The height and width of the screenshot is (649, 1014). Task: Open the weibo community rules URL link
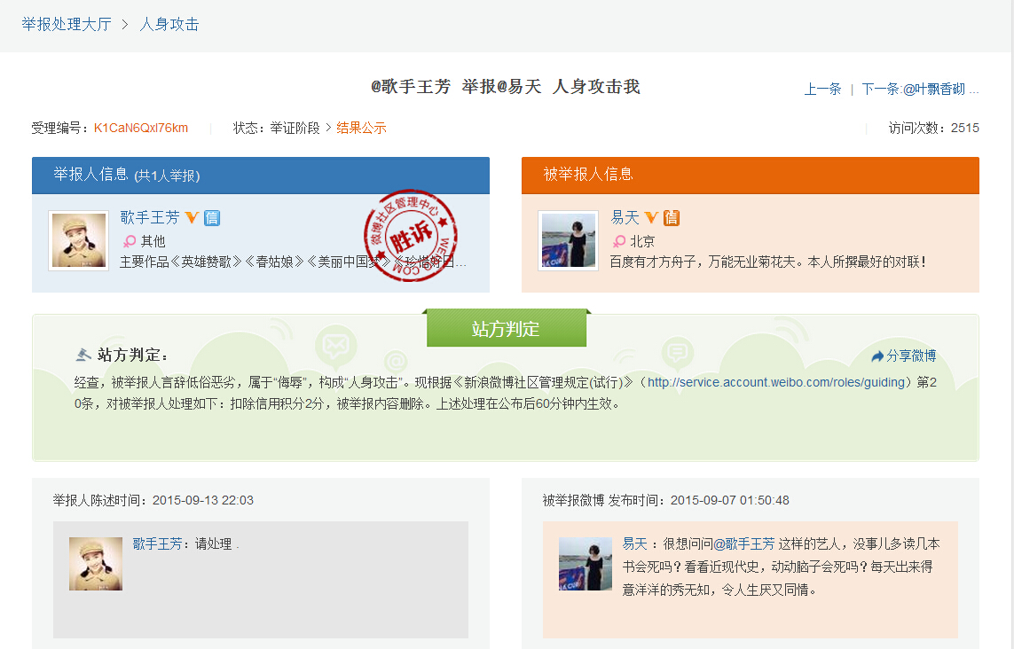(776, 382)
